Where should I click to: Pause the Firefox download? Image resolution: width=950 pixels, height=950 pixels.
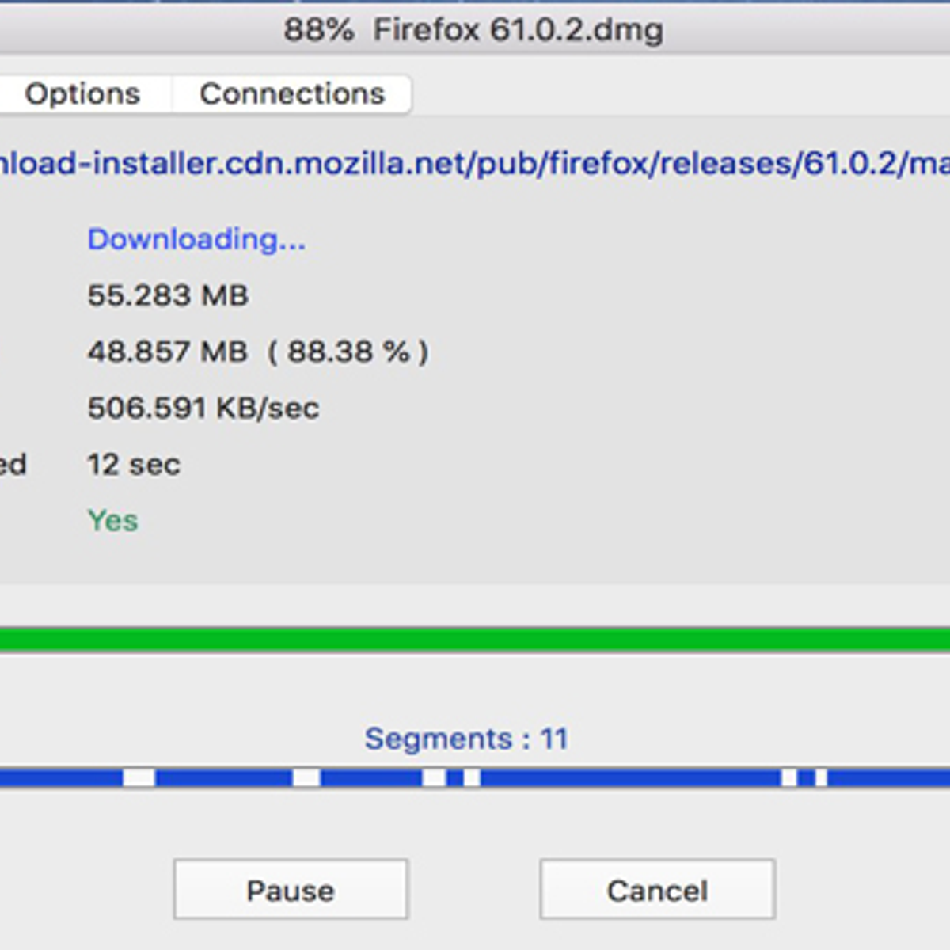[x=291, y=890]
